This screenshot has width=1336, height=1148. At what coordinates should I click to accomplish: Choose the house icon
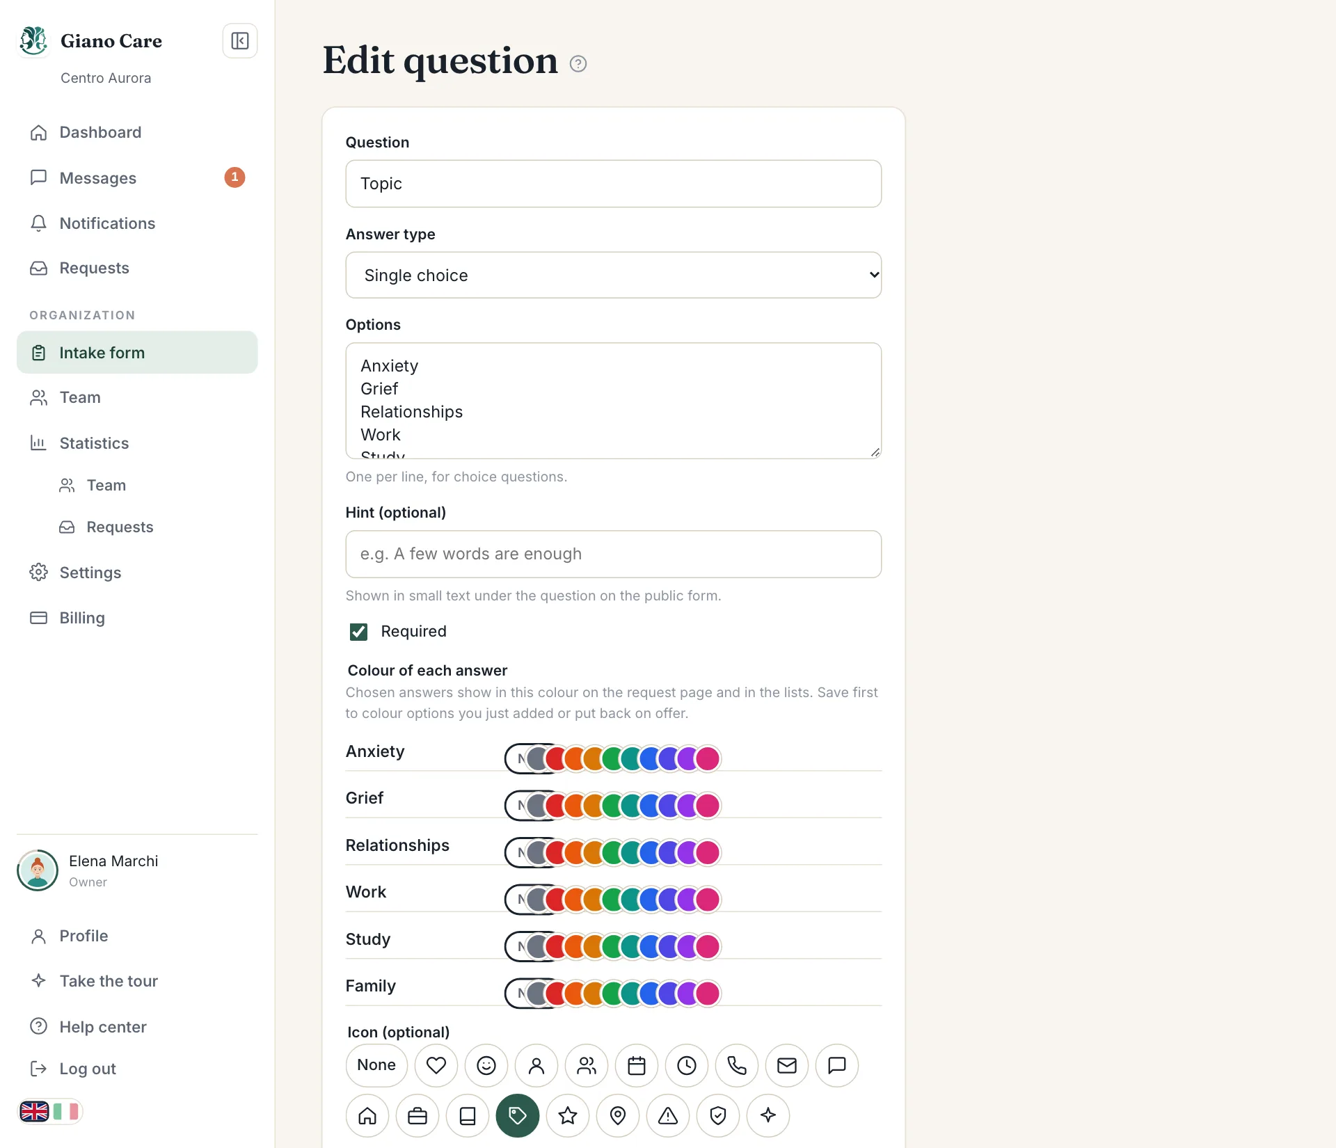[x=367, y=1116]
